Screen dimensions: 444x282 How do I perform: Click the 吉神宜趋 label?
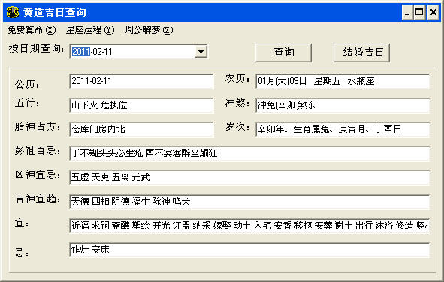[38, 199]
